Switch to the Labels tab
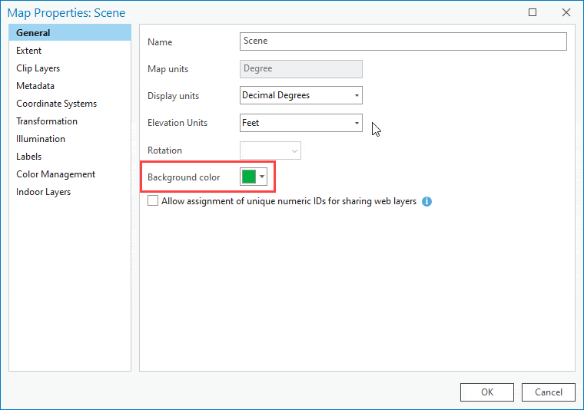Viewport: 584px width, 410px height. (29, 157)
